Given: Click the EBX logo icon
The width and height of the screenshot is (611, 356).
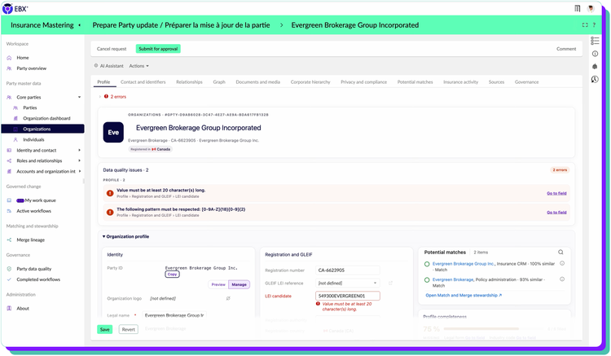Looking at the screenshot, I should click(7, 9).
